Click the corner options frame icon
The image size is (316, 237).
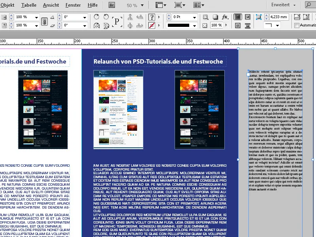259,17
